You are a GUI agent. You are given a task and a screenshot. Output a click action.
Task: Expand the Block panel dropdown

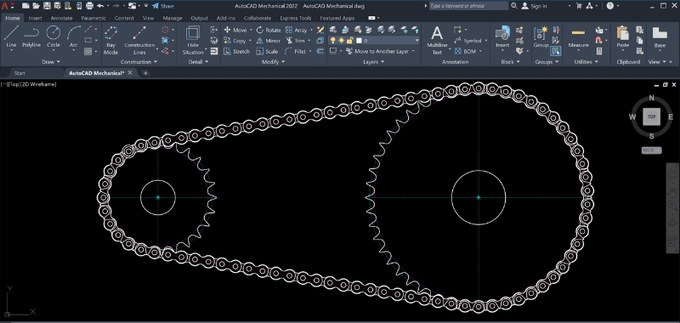[510, 62]
